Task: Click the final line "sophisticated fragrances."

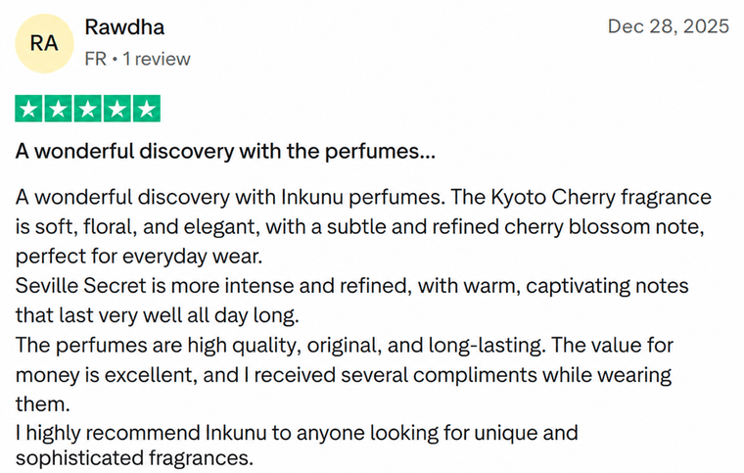Action: tap(134, 457)
